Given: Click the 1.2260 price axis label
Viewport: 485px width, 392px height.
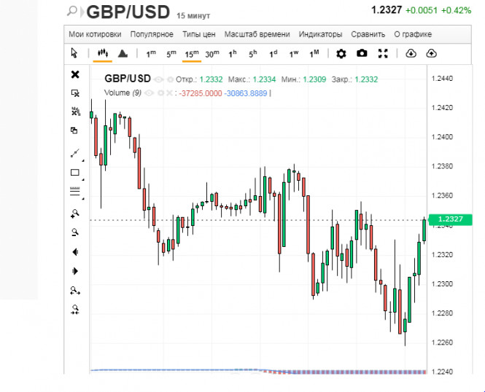Looking at the screenshot, I should [x=442, y=342].
